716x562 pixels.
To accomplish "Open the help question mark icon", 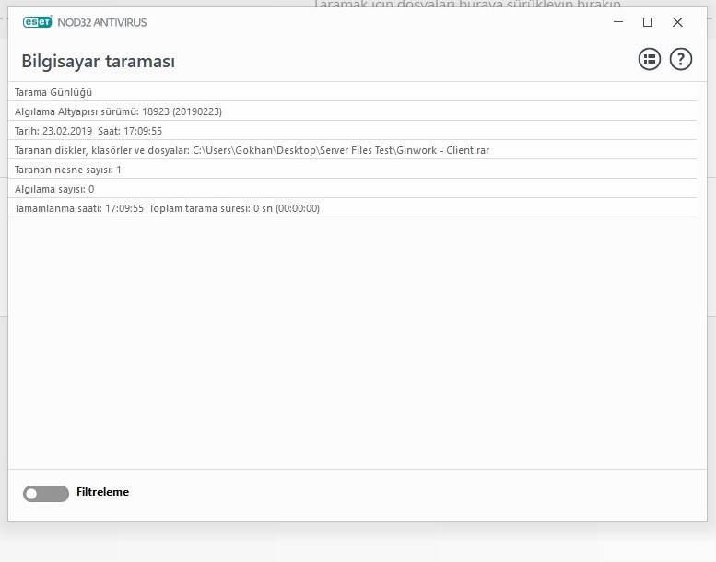I will (681, 59).
